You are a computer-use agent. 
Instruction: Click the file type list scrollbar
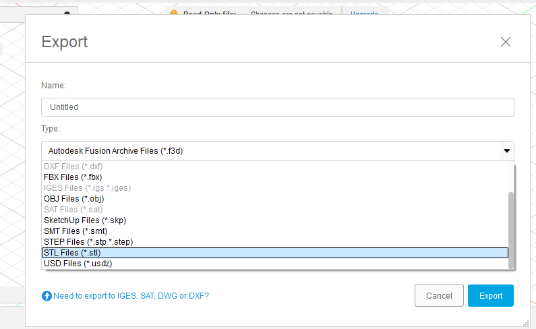(511, 229)
